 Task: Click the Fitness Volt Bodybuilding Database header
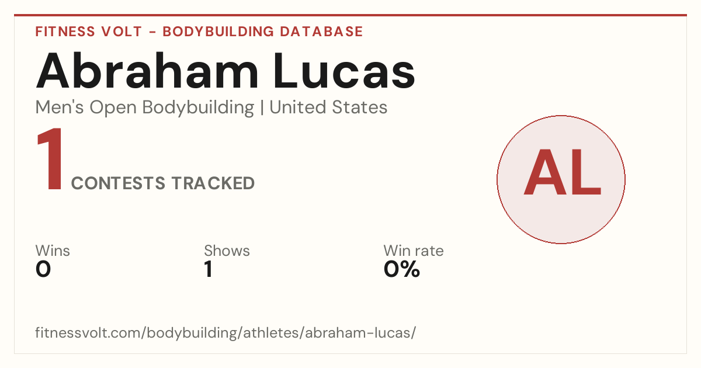[199, 32]
